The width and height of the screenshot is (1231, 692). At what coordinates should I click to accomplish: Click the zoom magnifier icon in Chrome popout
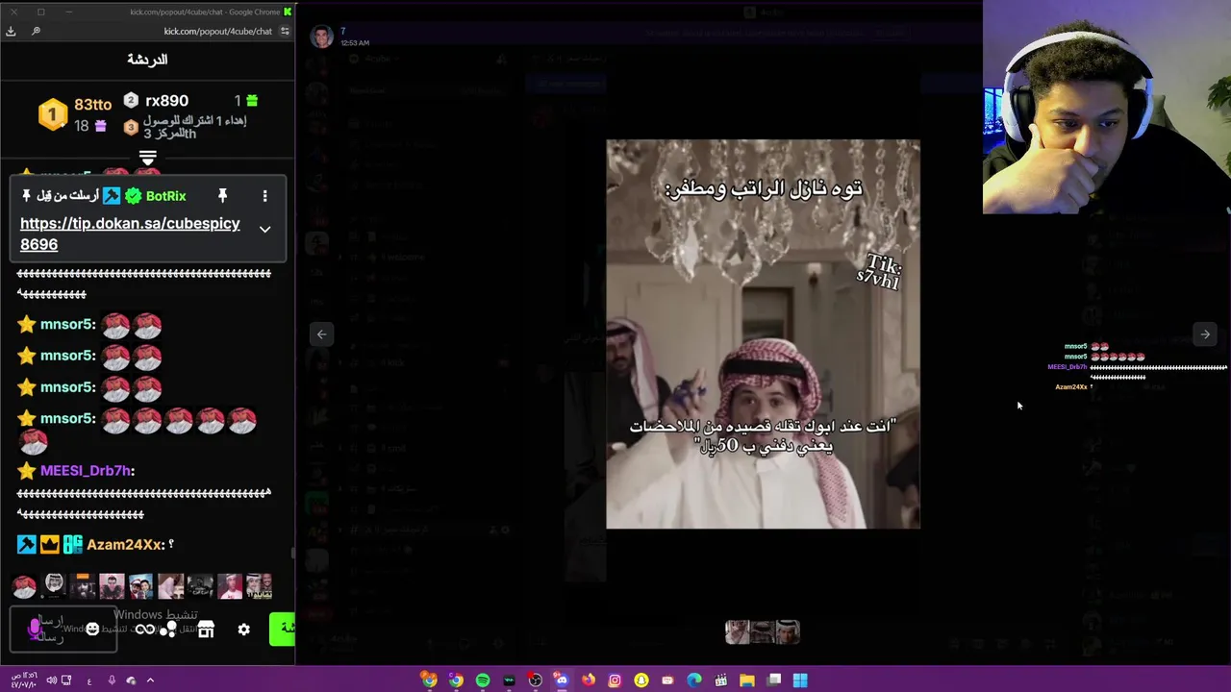(x=36, y=31)
